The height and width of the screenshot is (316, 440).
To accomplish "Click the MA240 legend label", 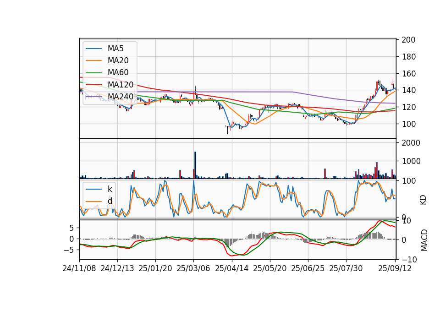I will point(121,97).
